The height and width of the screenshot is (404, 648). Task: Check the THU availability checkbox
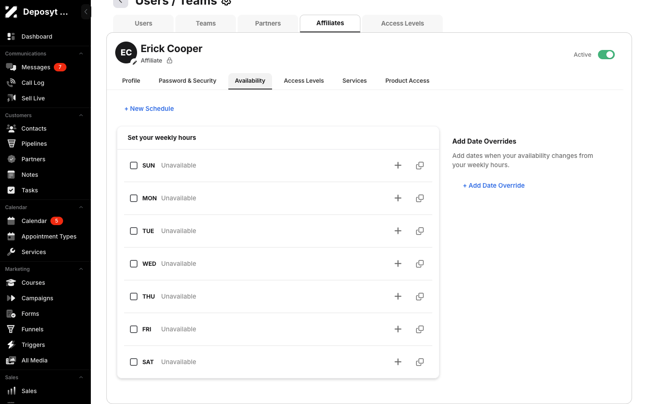coord(134,296)
